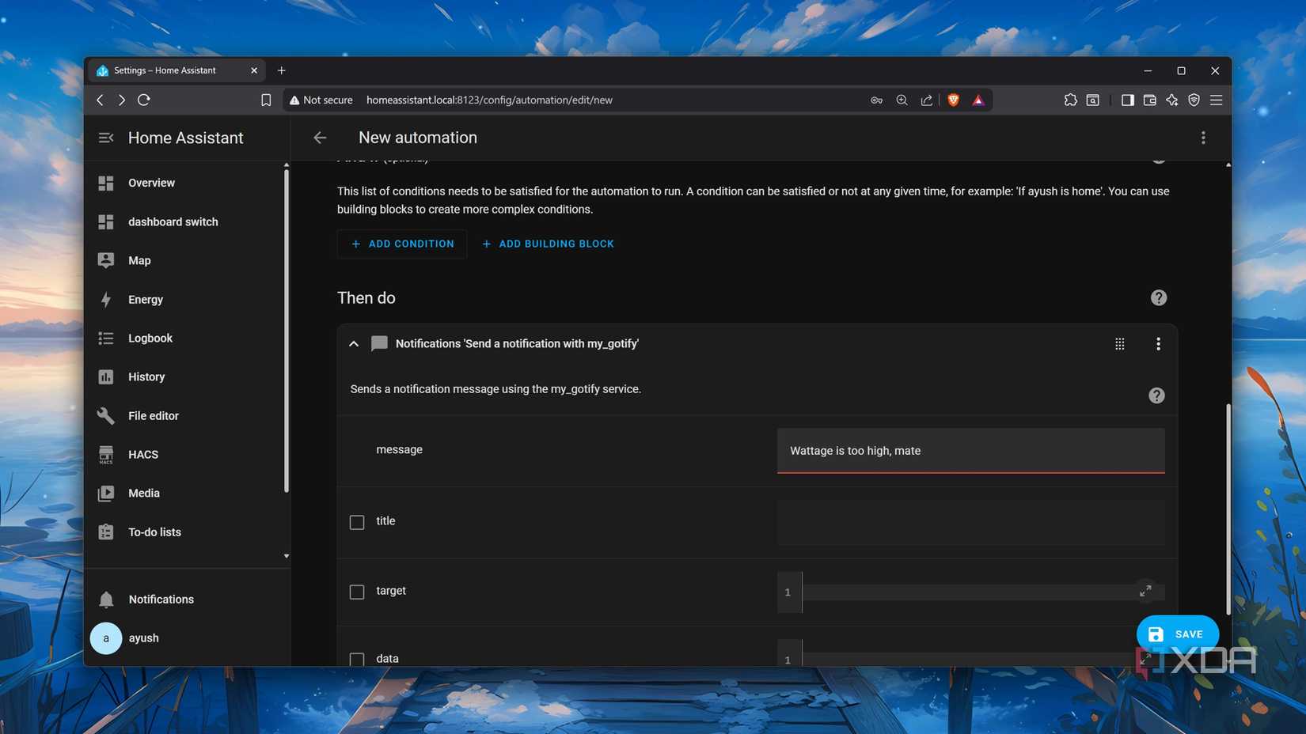Click the share page icon
This screenshot has height=734, width=1306.
pyautogui.click(x=926, y=100)
